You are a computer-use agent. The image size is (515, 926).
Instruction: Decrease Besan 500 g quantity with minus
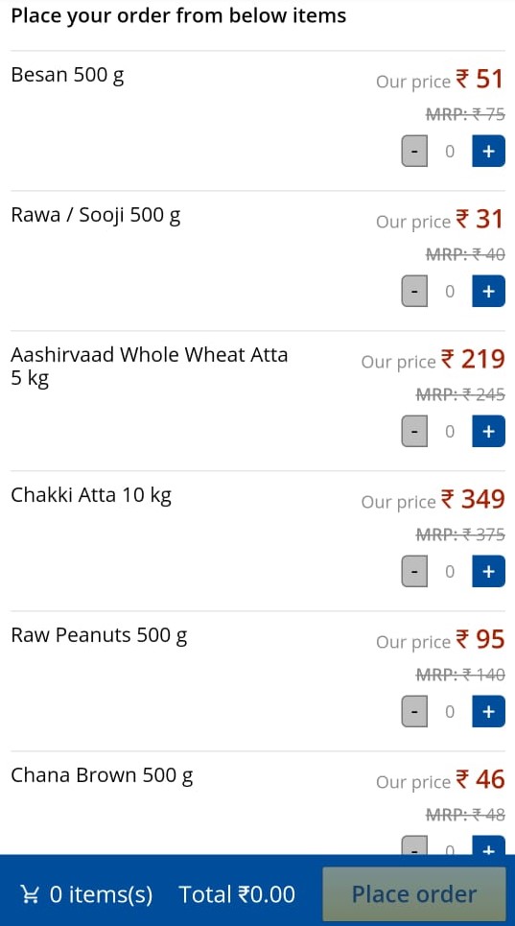(x=414, y=152)
